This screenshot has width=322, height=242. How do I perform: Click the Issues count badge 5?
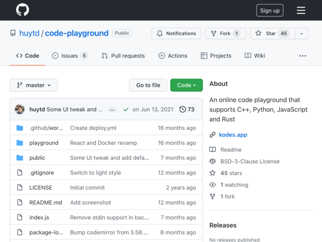pyautogui.click(x=84, y=56)
